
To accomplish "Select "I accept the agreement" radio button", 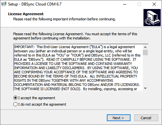I will [16, 98].
